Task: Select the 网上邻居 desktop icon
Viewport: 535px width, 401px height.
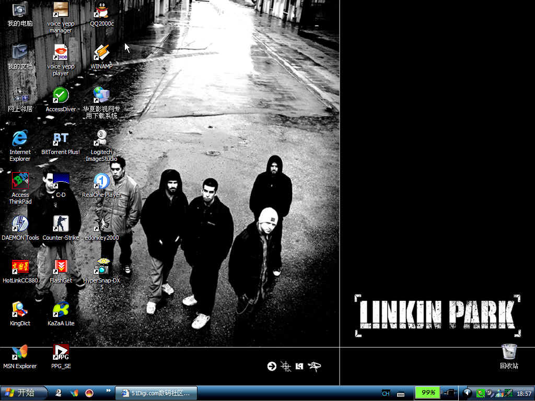Action: [x=20, y=100]
